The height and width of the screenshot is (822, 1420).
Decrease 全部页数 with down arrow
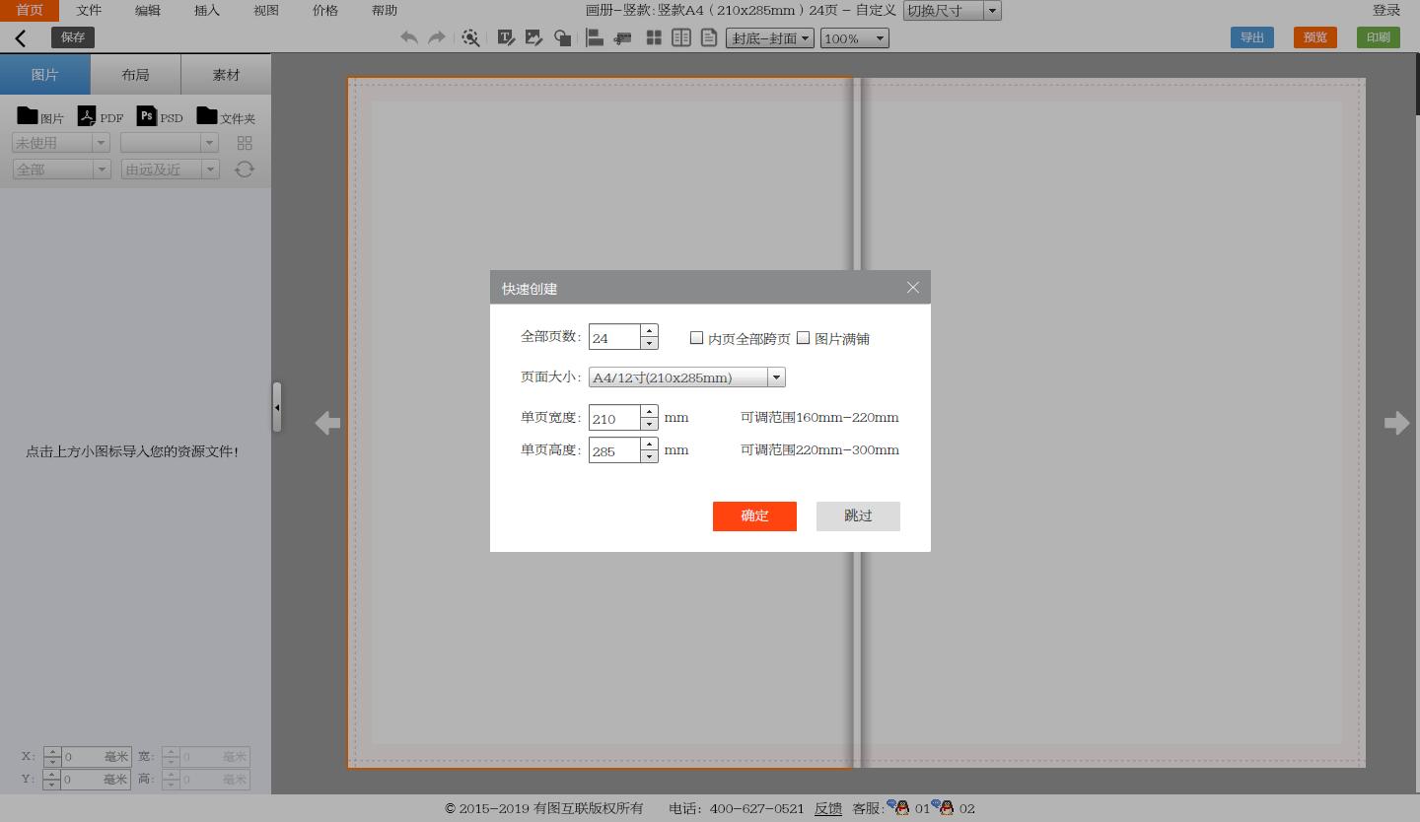click(x=649, y=343)
